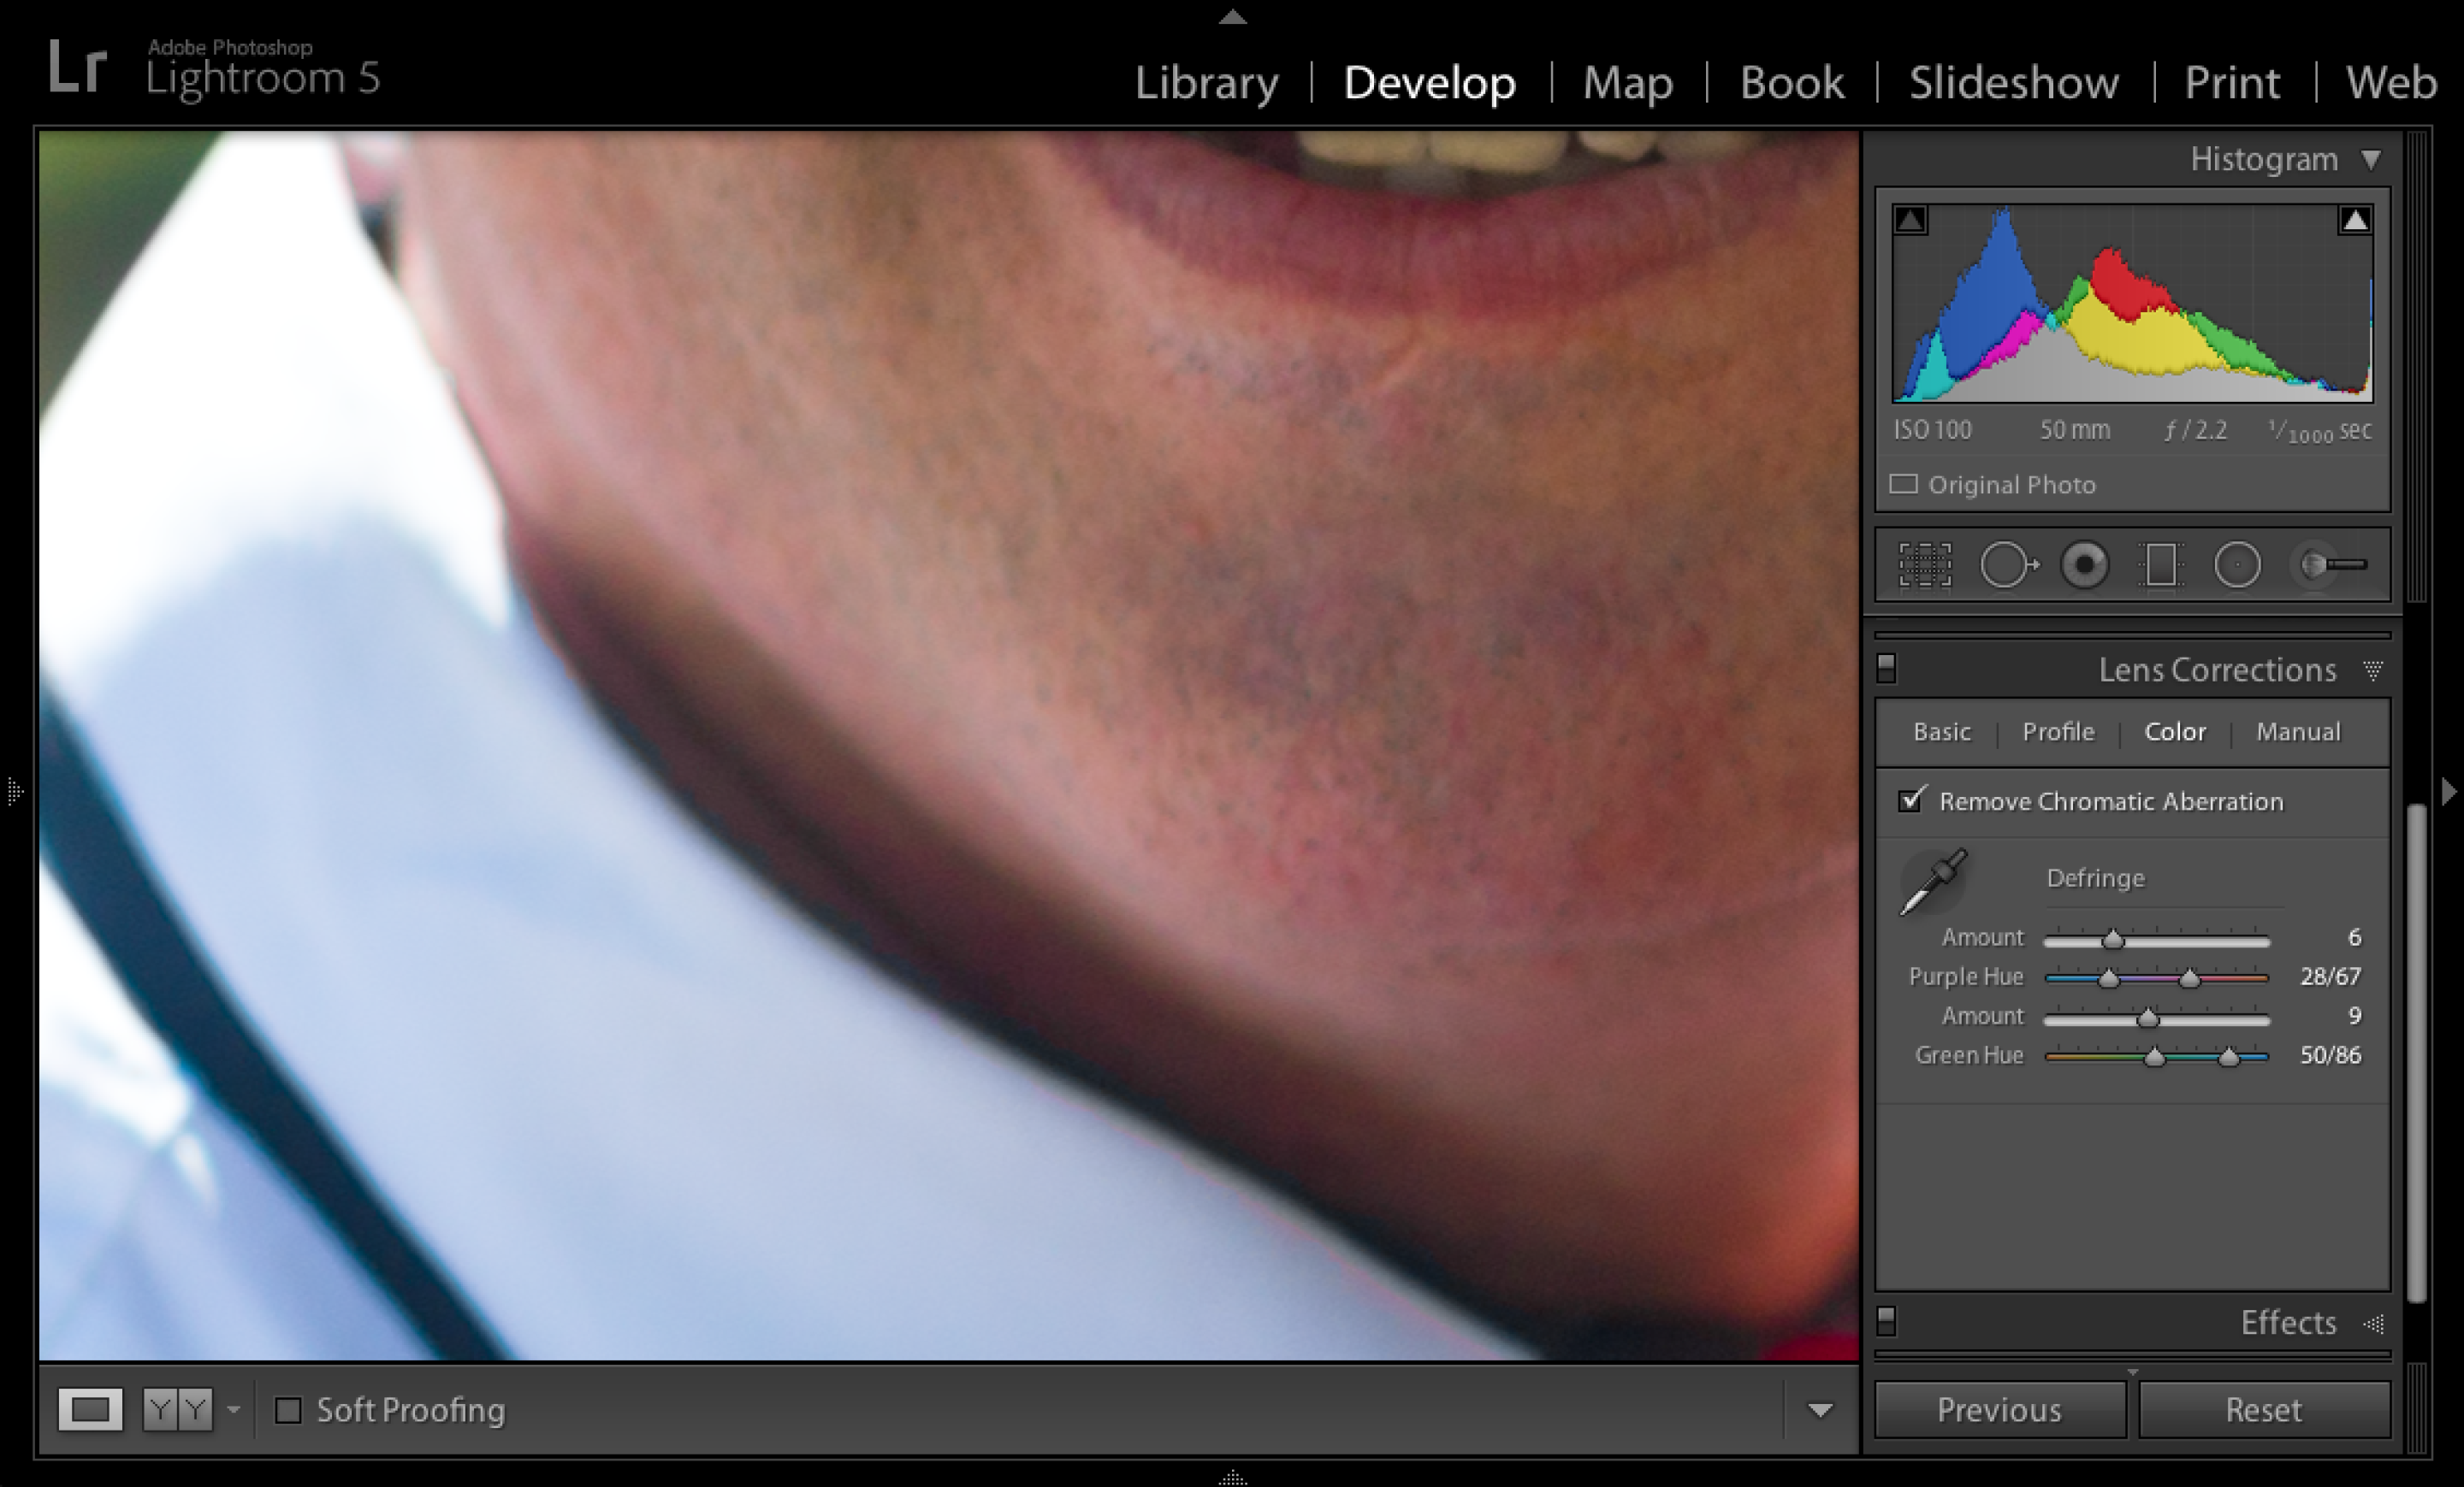
Task: Open the Manual tab in Lens Corrections
Action: tap(2297, 731)
